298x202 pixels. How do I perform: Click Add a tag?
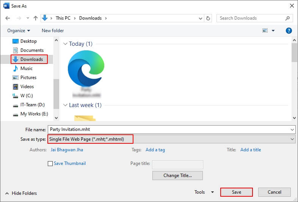pyautogui.click(x=155, y=150)
